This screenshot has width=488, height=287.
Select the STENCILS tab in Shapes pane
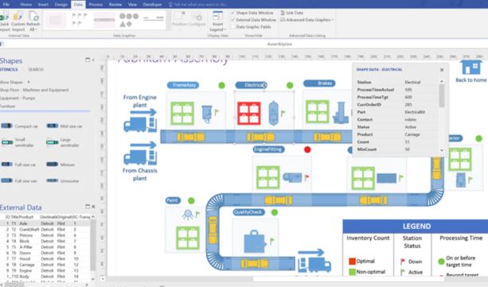tap(9, 69)
